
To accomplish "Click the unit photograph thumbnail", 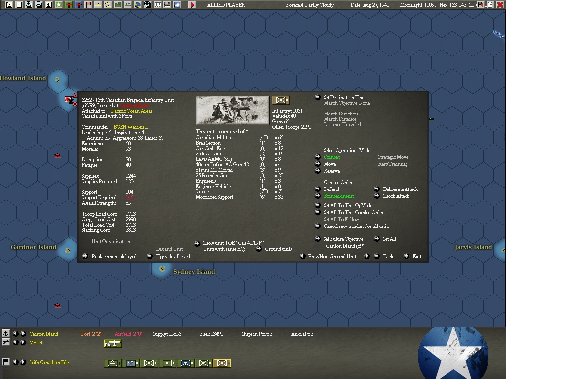I will [232, 110].
